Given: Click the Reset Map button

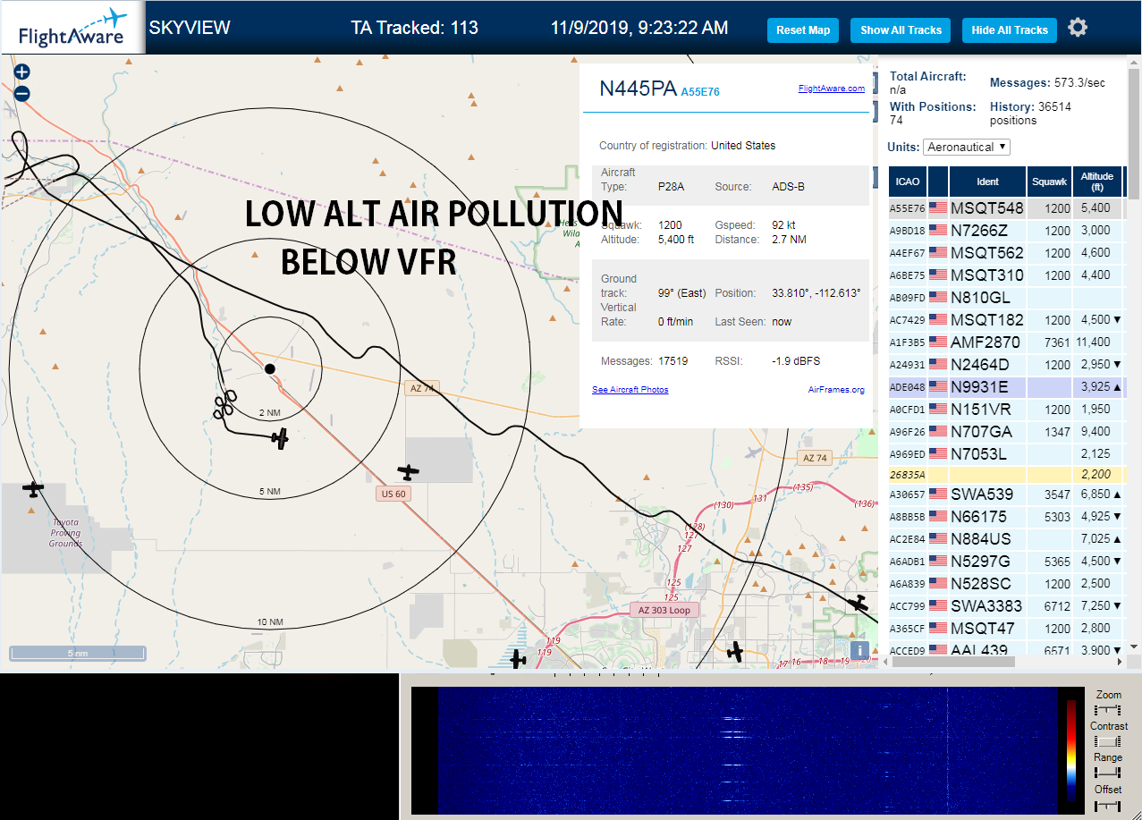Looking at the screenshot, I should click(x=803, y=30).
